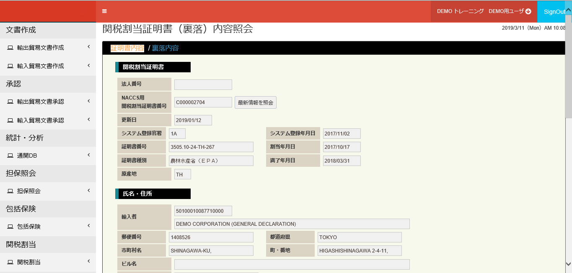Click the SignOut button
This screenshot has height=273, width=572.
tap(554, 12)
